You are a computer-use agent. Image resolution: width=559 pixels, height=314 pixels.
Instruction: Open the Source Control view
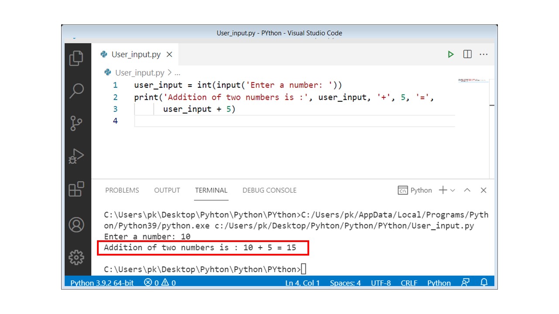tap(76, 123)
